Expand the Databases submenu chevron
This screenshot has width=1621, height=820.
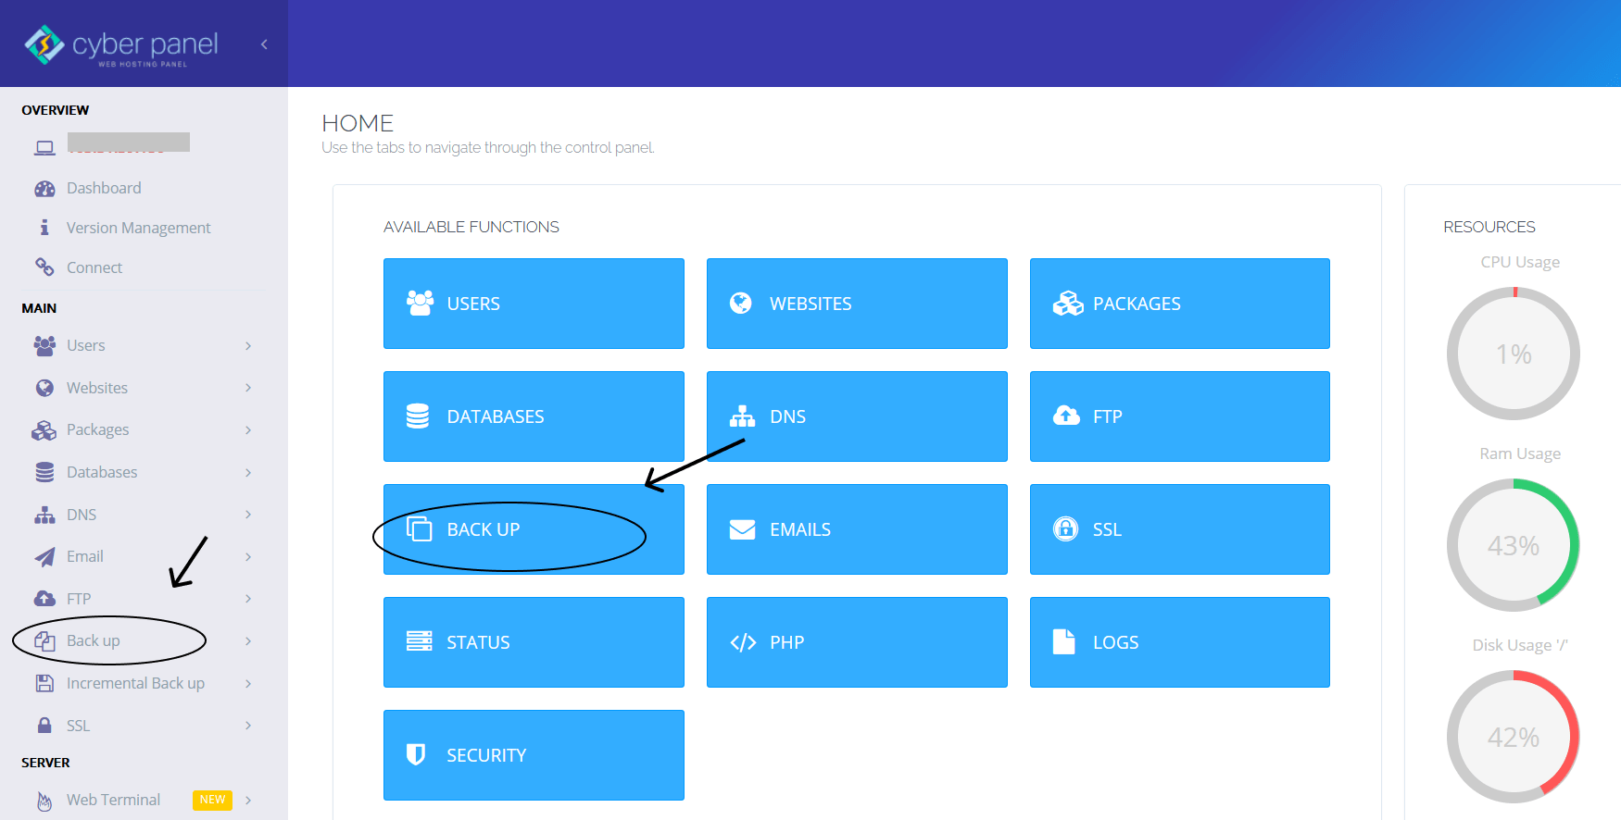tap(248, 472)
